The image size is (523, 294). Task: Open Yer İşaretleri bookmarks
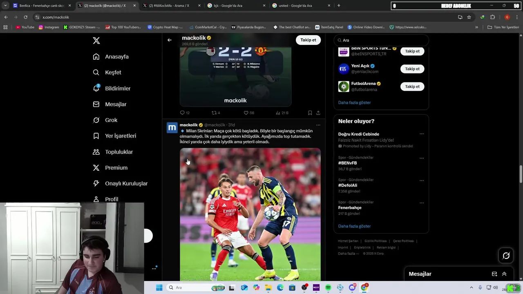(x=114, y=136)
